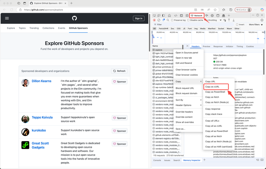Click Great Scott Gadgets avatar thumbnail
Viewport: 266px width, 169px height.
click(25, 145)
